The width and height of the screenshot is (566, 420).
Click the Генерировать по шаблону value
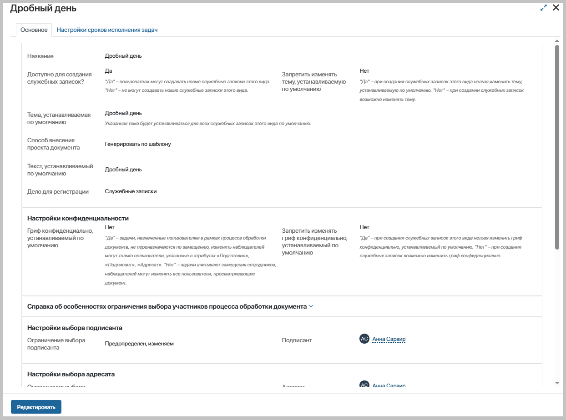click(138, 144)
